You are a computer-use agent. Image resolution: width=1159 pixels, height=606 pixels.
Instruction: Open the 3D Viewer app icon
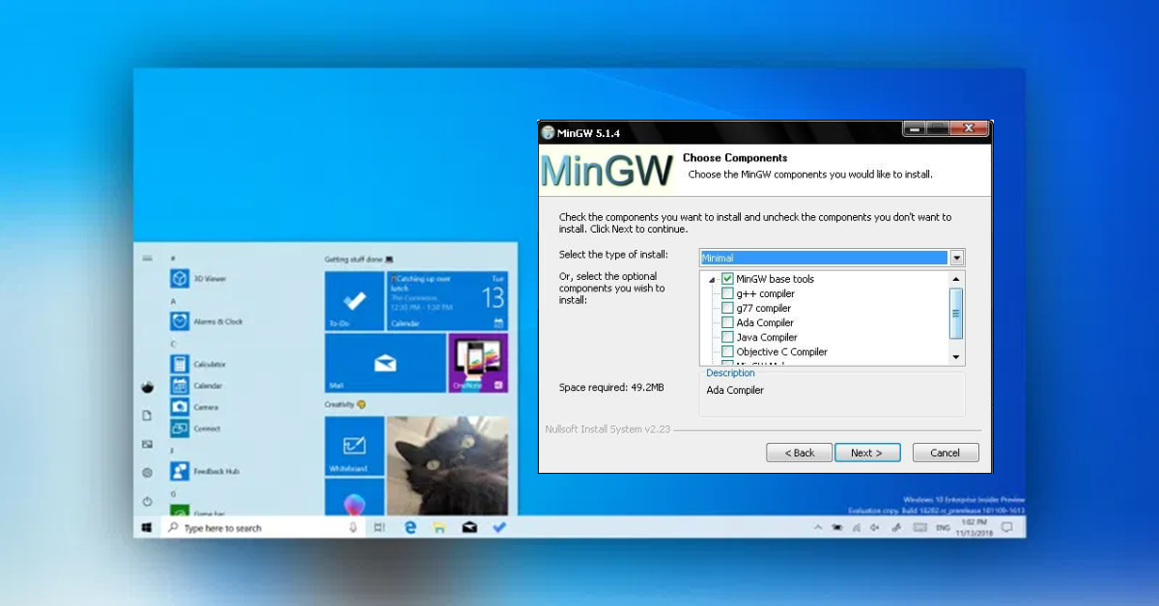(179, 279)
